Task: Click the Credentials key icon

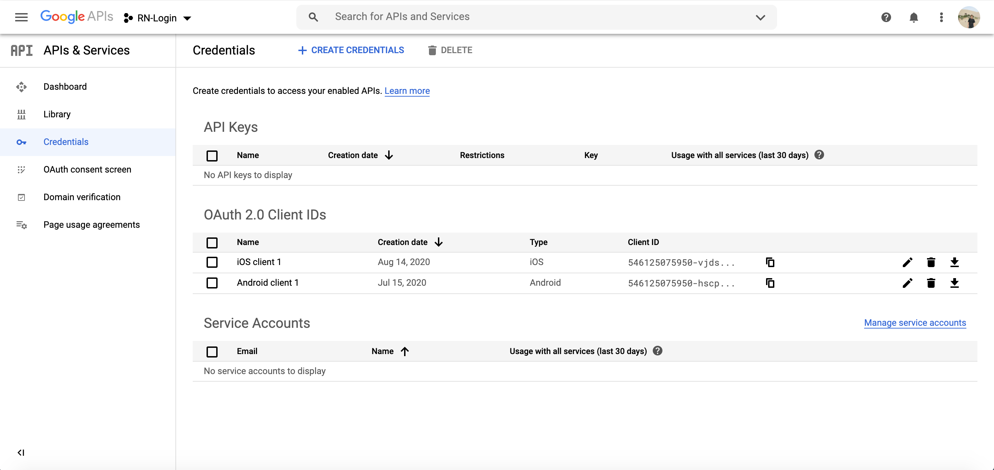Action: pos(22,142)
